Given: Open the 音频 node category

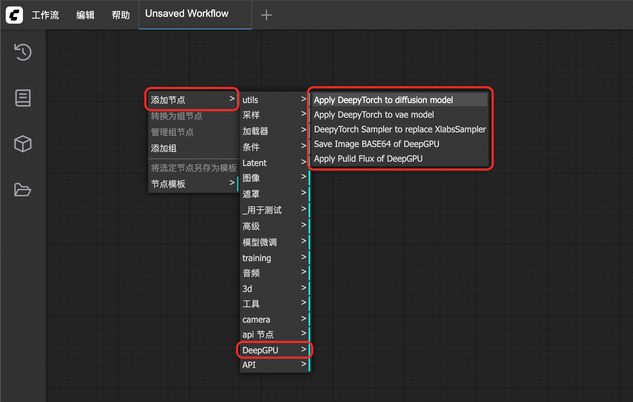Looking at the screenshot, I should point(274,273).
